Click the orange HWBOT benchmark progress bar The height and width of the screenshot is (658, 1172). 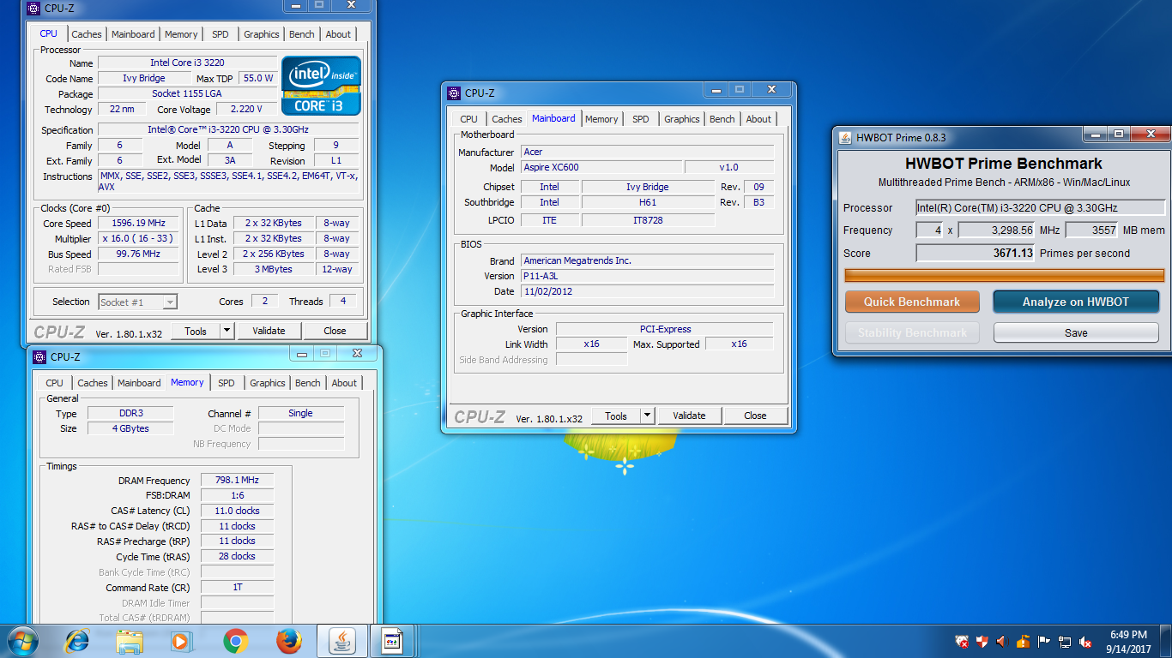[1005, 275]
